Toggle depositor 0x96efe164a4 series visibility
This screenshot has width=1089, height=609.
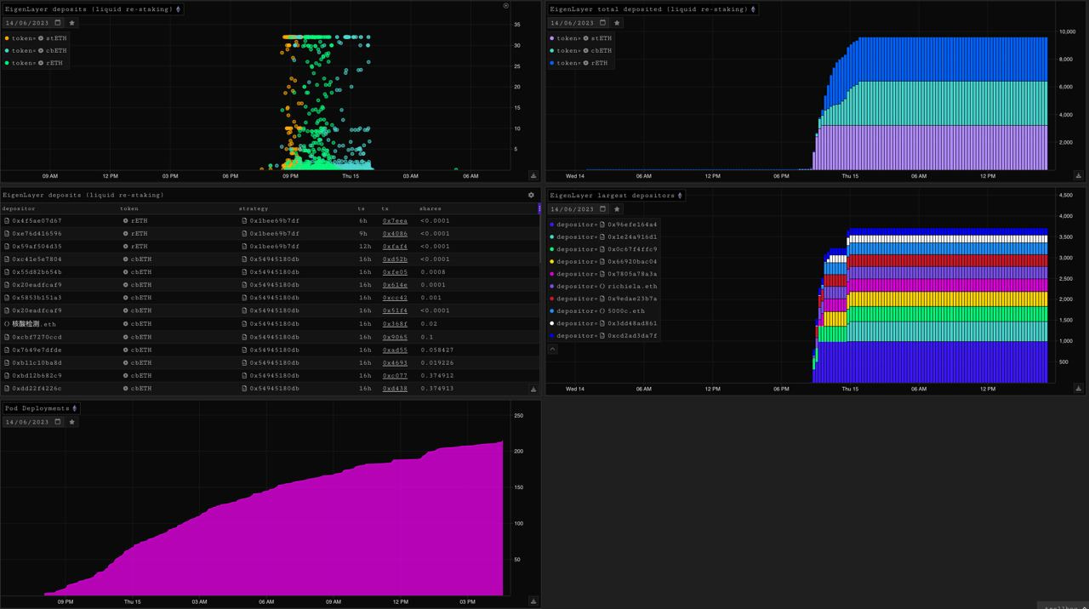[604, 225]
